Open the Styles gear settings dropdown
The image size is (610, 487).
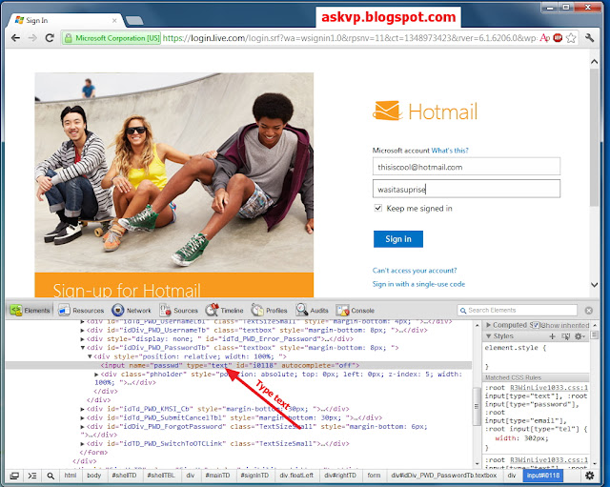[579, 336]
